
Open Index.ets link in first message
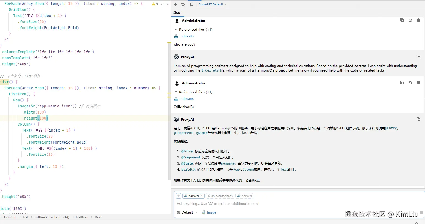tap(186, 36)
